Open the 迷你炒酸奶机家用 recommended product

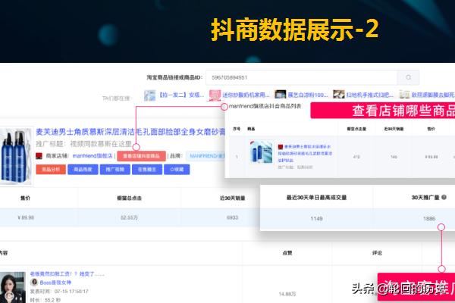pyautogui.click(x=236, y=96)
